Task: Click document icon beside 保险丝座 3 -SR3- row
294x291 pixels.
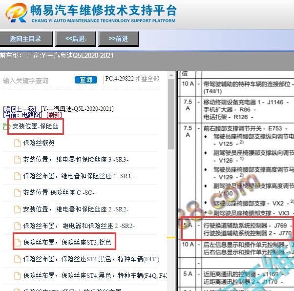Action: 18,160
